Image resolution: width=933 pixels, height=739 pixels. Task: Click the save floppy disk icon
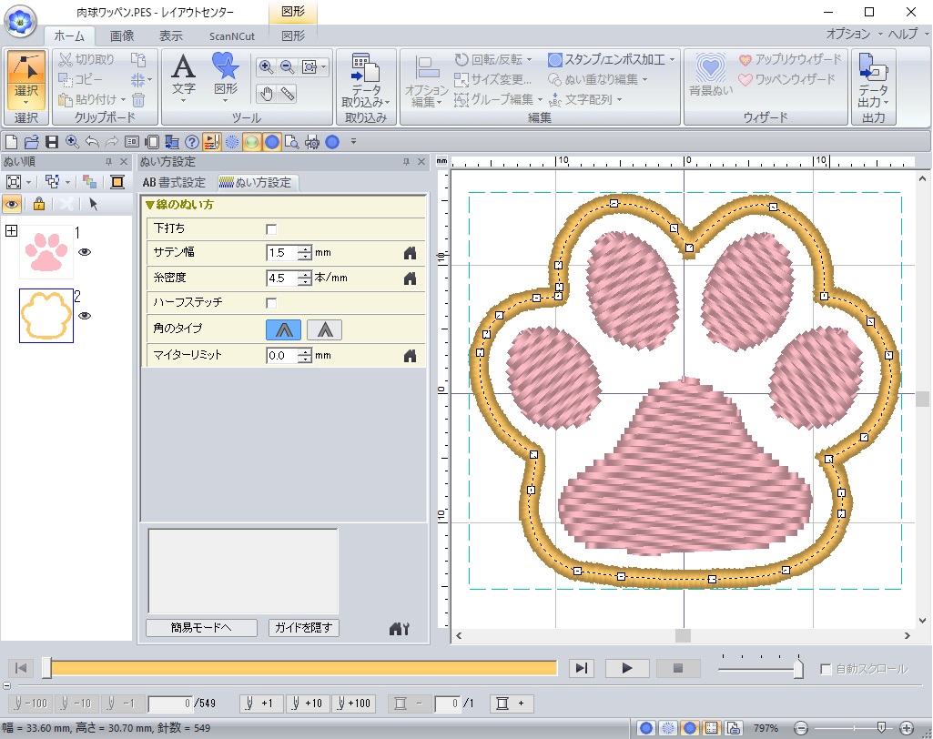click(x=52, y=141)
